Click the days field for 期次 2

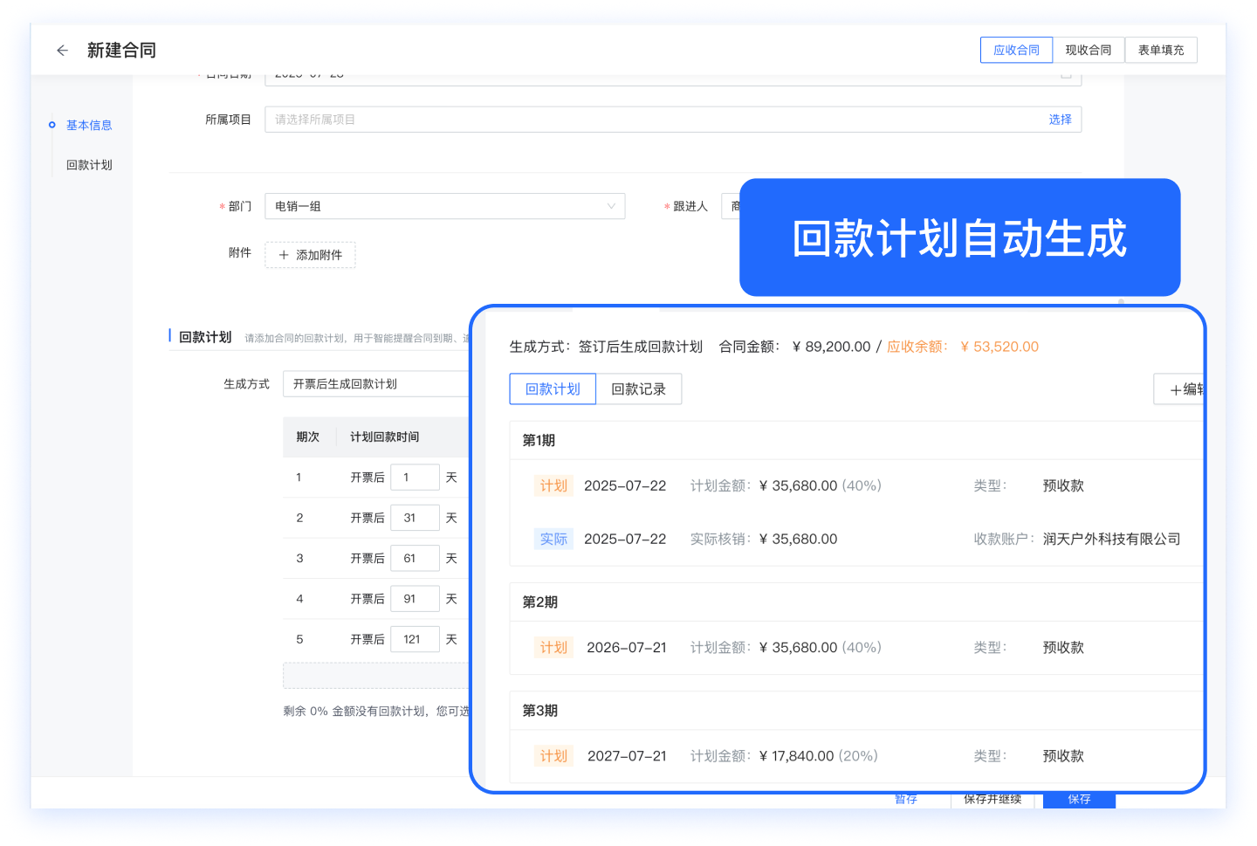(x=415, y=519)
